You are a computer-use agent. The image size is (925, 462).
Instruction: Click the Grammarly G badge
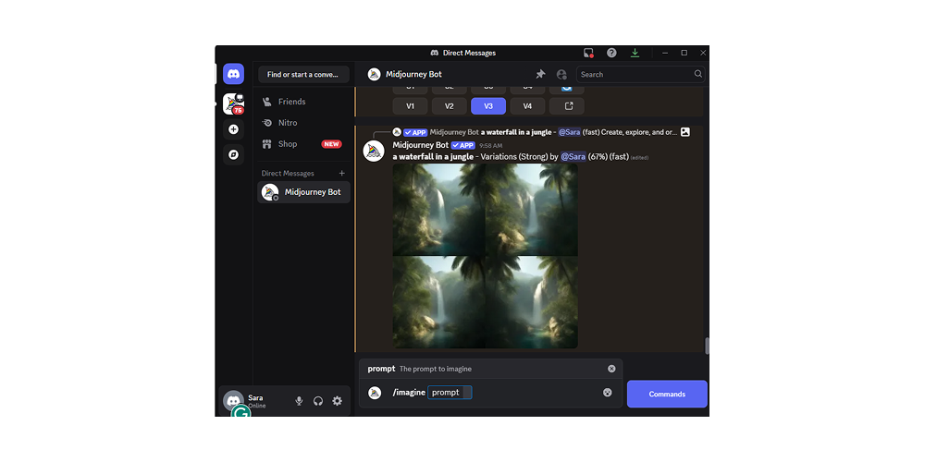point(240,413)
